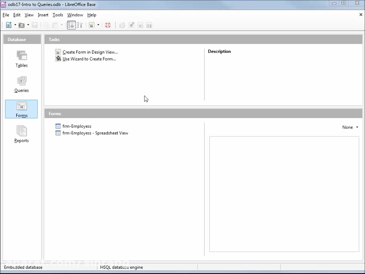The width and height of the screenshot is (365, 274).
Task: Keep Forms section active in Database sidebar
Action: click(21, 109)
